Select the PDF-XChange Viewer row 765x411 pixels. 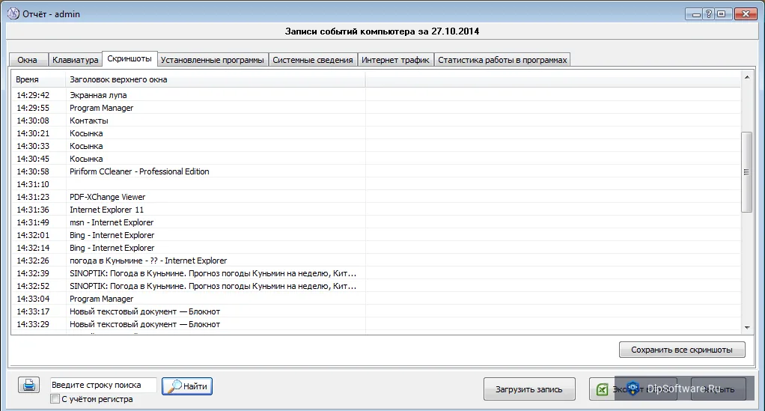click(x=377, y=196)
